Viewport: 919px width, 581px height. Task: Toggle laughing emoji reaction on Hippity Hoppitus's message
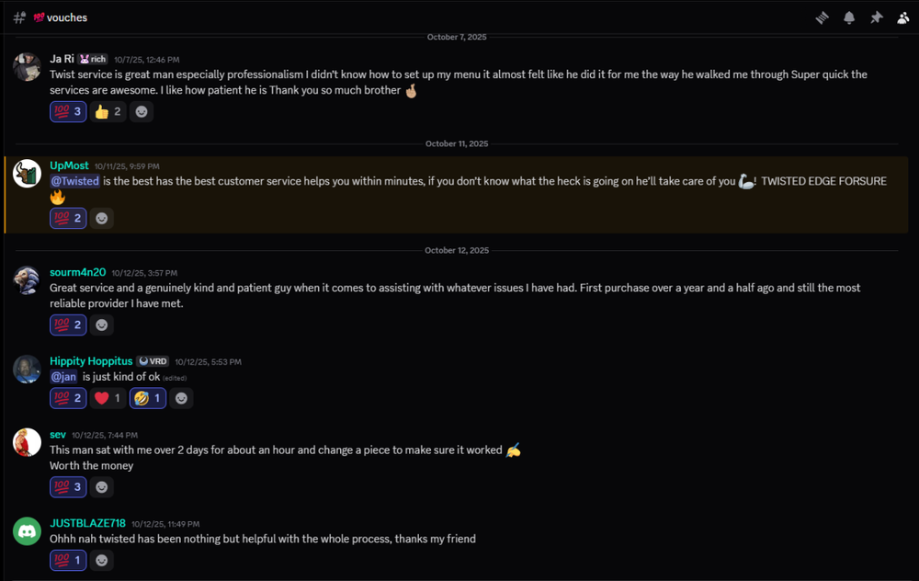click(147, 398)
